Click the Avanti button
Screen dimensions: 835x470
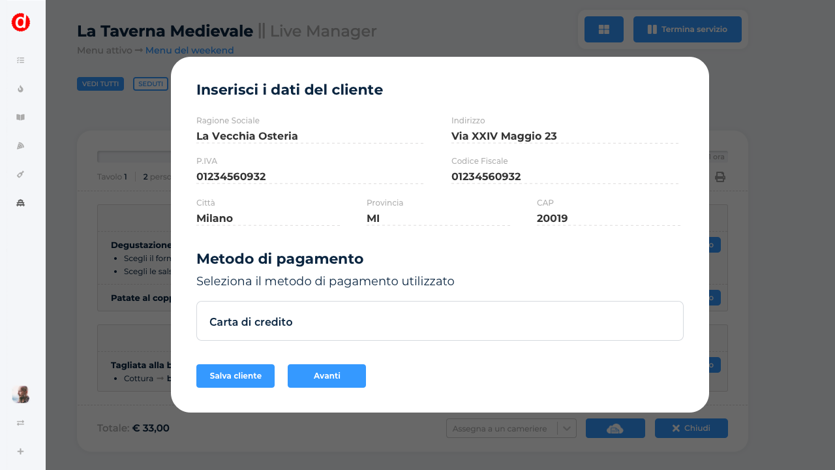coord(327,376)
